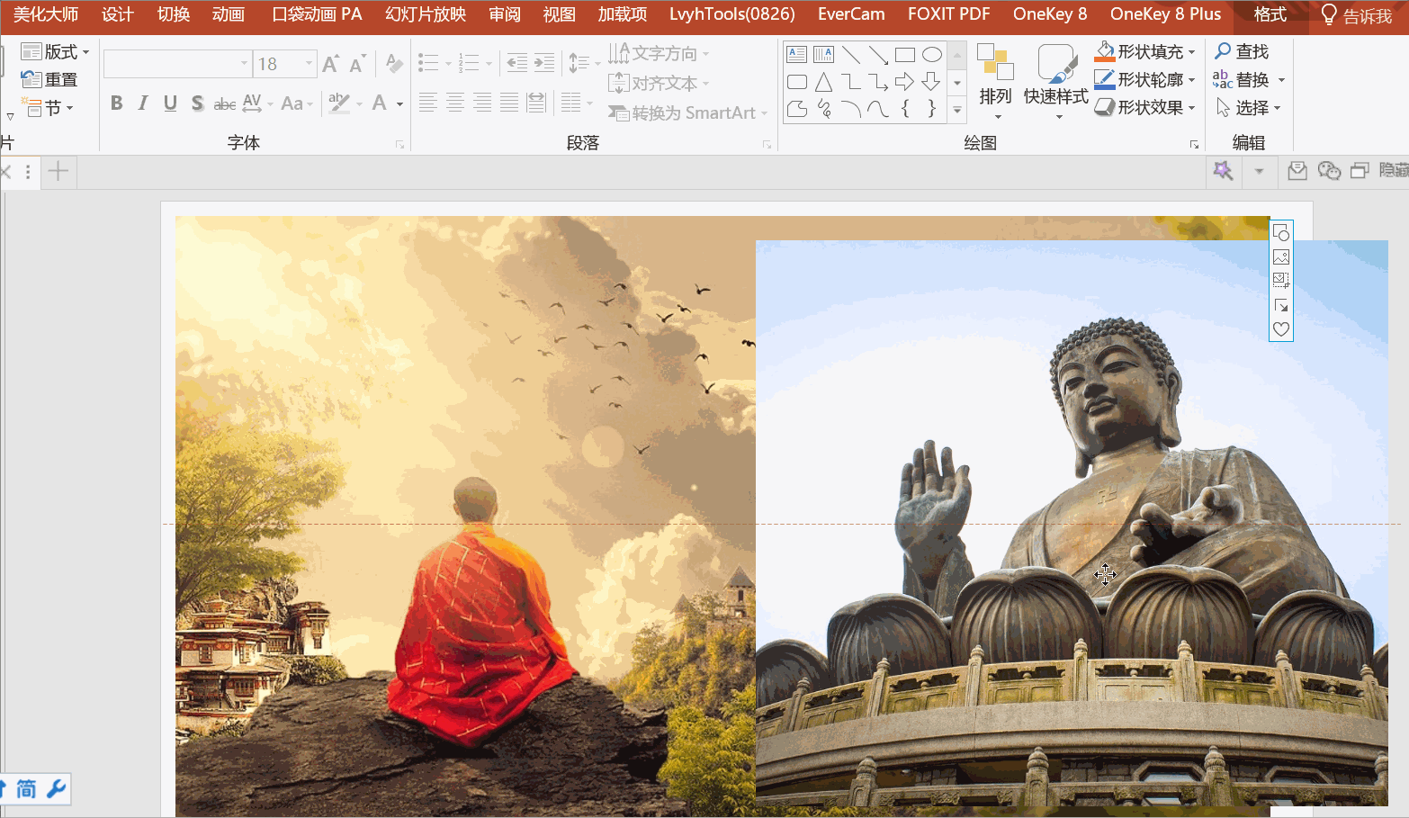Click the stacked windows icon

tap(1360, 171)
